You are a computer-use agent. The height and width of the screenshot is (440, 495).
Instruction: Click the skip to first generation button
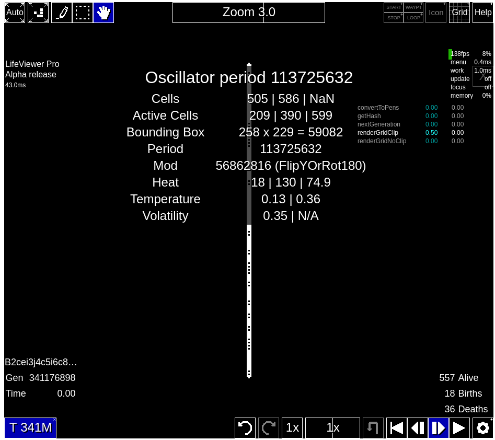[x=397, y=428]
